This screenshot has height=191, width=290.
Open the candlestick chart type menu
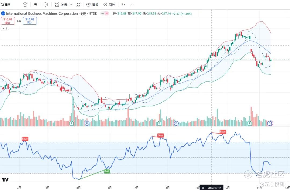(x=46, y=5)
